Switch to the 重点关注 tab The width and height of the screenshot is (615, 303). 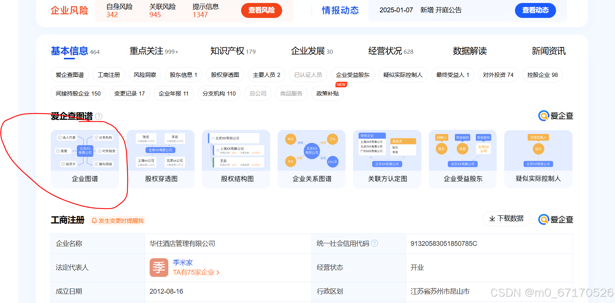point(154,51)
